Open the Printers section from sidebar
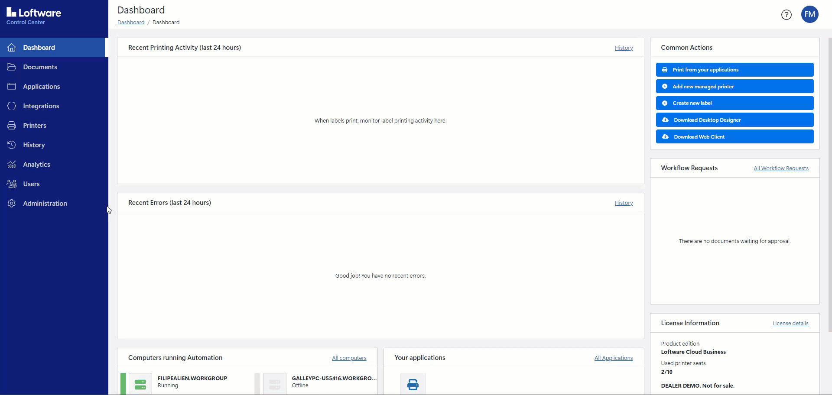832x395 pixels. tap(35, 125)
